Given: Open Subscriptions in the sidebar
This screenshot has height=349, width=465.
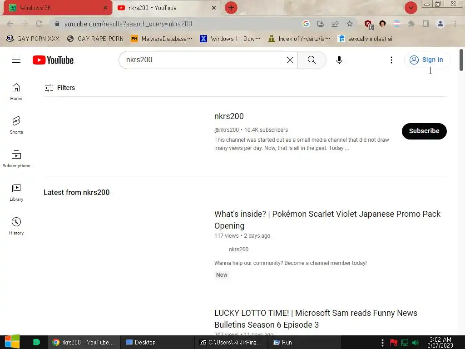Looking at the screenshot, I should tap(16, 159).
